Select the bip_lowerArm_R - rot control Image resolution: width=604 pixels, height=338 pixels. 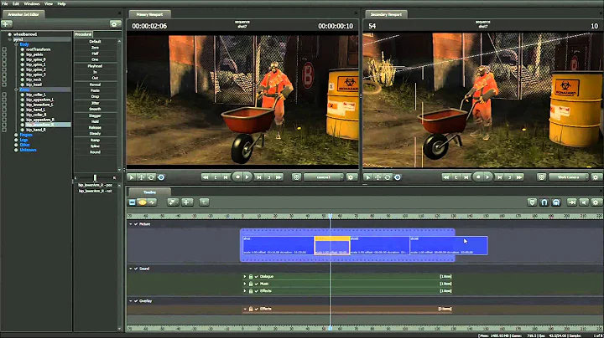tap(95, 191)
